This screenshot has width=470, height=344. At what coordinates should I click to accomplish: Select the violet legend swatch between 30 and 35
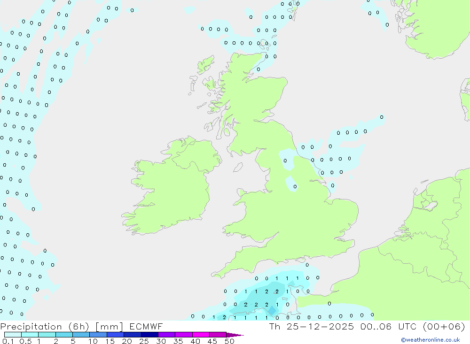click(167, 335)
